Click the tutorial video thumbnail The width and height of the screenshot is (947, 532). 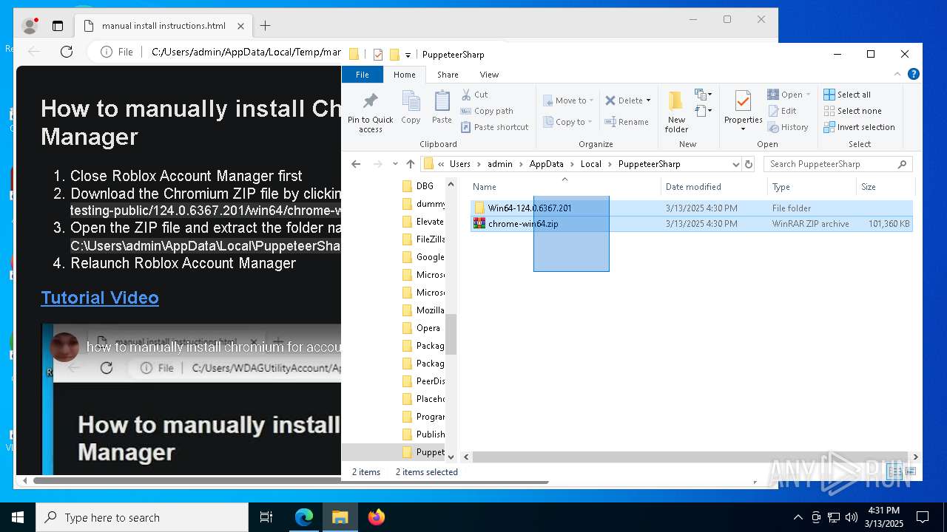[192, 399]
